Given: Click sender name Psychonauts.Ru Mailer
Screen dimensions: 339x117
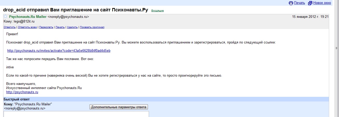Looking at the screenshot, I should tap(28, 17).
